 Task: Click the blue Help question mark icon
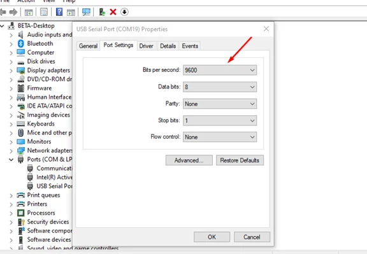pyautogui.click(x=59, y=12)
